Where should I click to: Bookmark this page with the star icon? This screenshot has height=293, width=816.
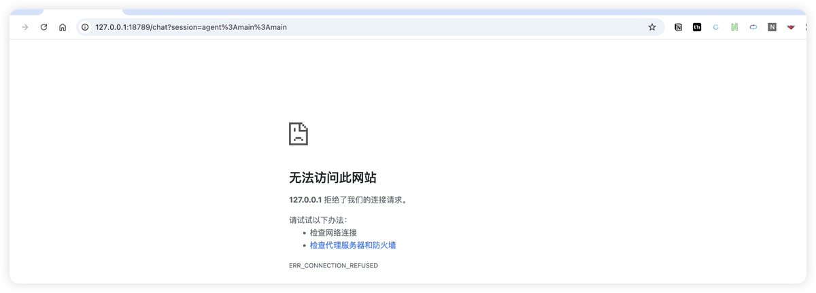[652, 27]
